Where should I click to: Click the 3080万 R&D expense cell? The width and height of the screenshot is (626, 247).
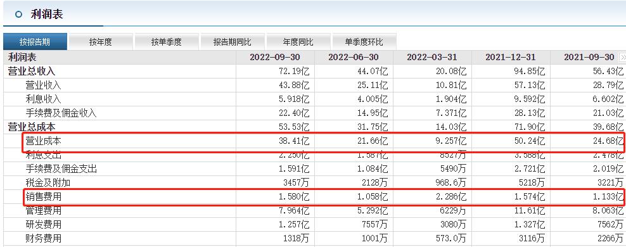click(453, 225)
